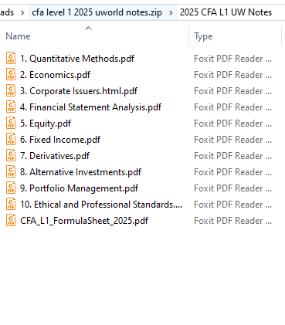Go to cfa level 1 2025 uworld notes.zip breadcrumb
285x325 pixels.
(97, 12)
